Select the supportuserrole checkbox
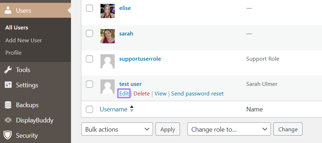 (89, 59)
